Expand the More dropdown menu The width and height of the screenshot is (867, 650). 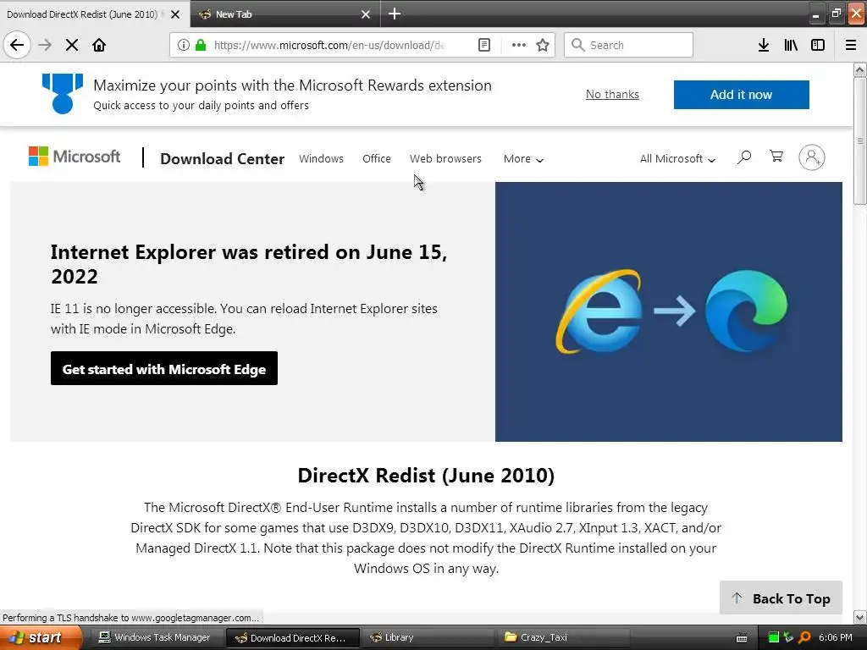pyautogui.click(x=523, y=158)
